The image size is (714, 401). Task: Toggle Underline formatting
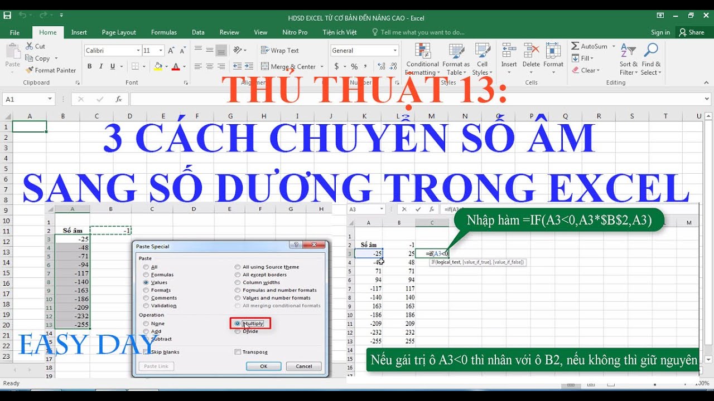[x=113, y=66]
